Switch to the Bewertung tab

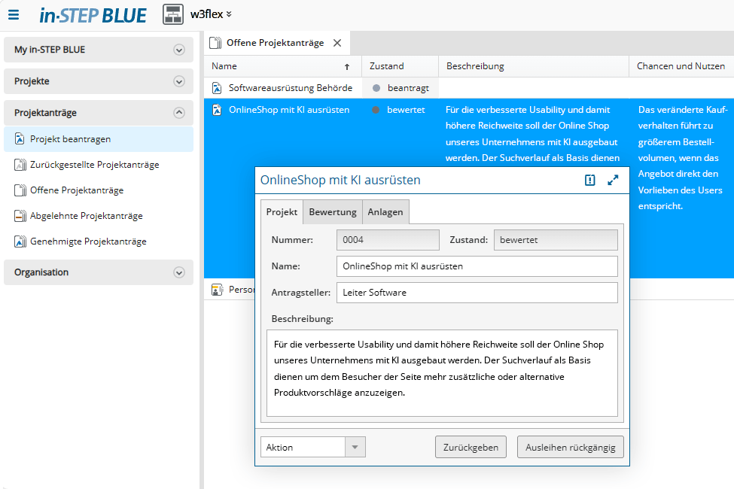click(x=332, y=212)
